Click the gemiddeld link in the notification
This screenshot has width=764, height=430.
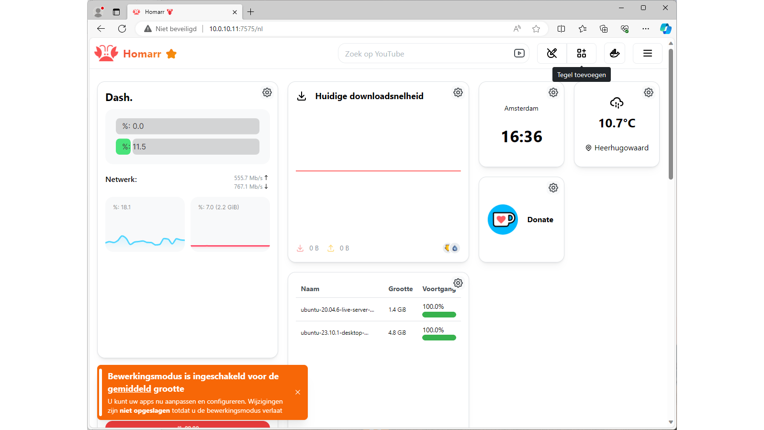coord(129,389)
